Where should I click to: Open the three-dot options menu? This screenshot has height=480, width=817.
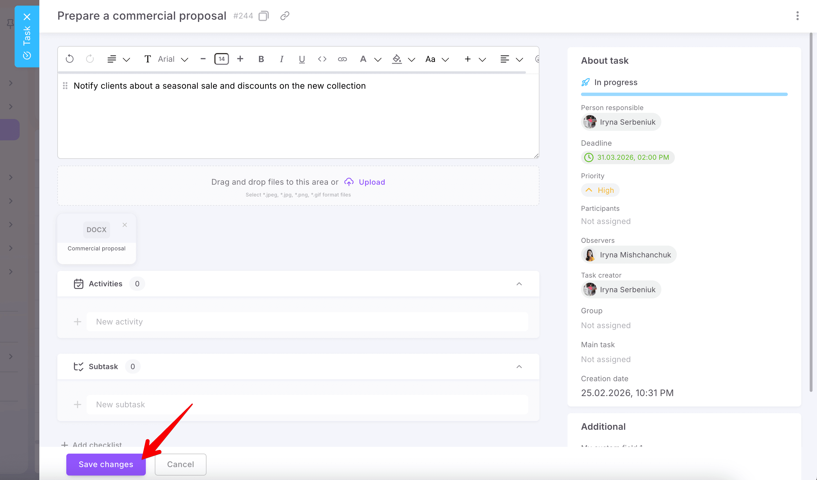point(797,15)
